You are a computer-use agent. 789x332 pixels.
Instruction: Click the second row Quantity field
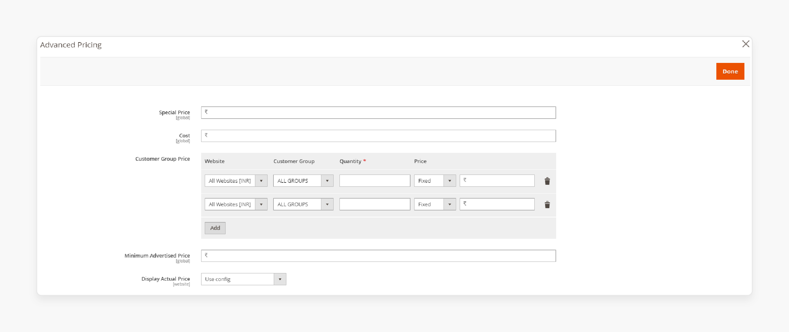tap(375, 204)
